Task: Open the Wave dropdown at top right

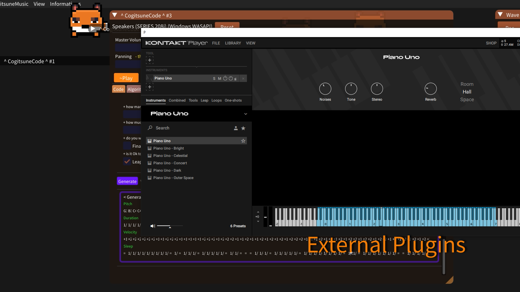Action: pos(499,15)
